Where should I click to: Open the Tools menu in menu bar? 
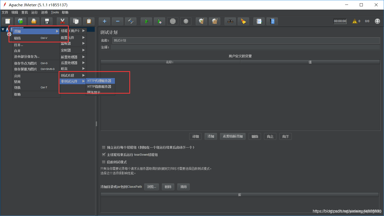click(55, 12)
